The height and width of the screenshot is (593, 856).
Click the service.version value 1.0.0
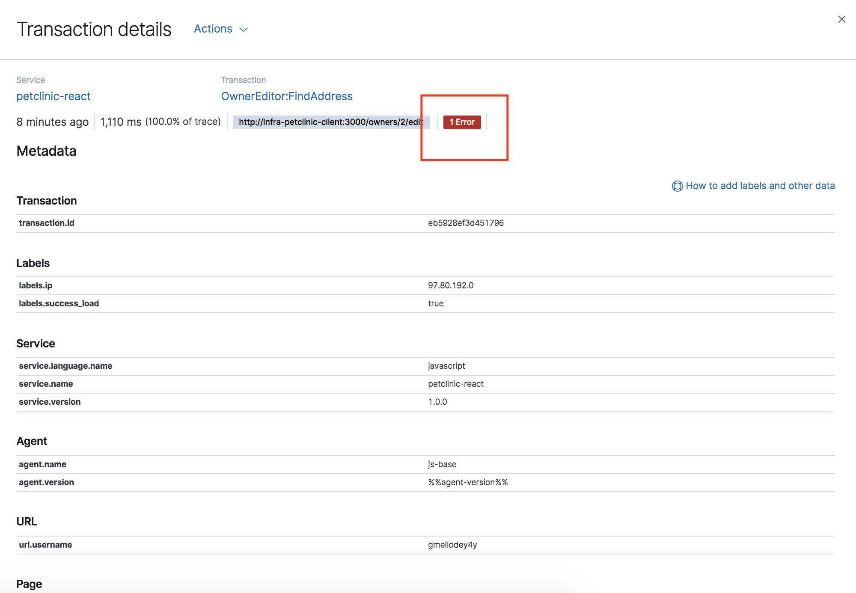click(437, 402)
